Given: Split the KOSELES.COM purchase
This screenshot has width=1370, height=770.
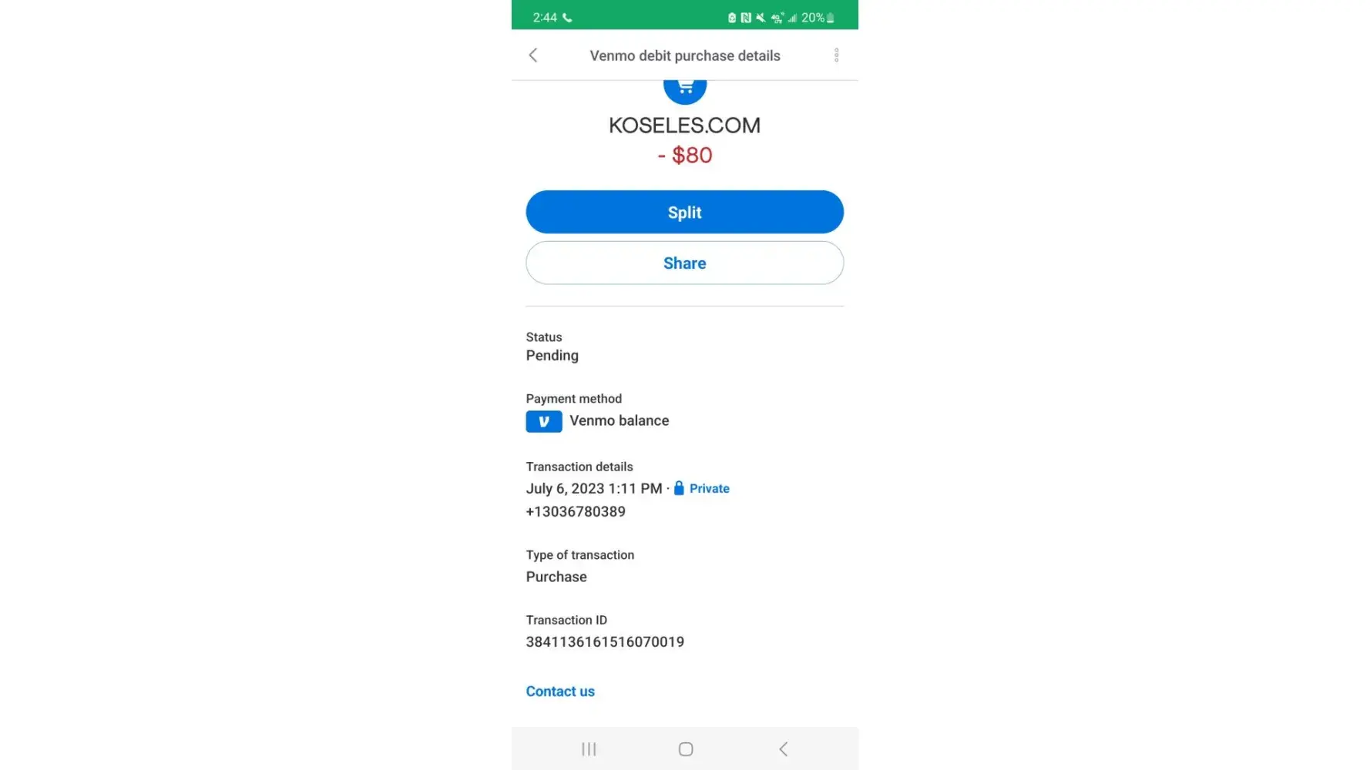Looking at the screenshot, I should point(685,213).
